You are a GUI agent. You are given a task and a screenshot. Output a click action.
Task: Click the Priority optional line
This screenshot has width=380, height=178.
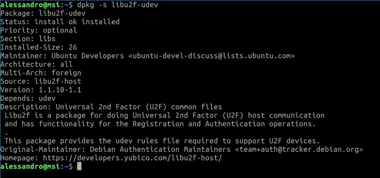(39, 30)
